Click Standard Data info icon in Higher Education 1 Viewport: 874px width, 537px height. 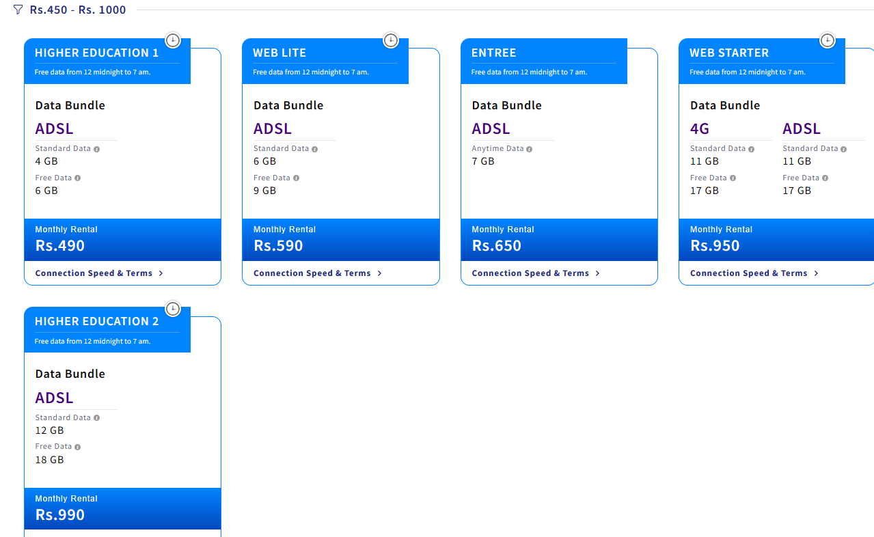[x=96, y=149]
